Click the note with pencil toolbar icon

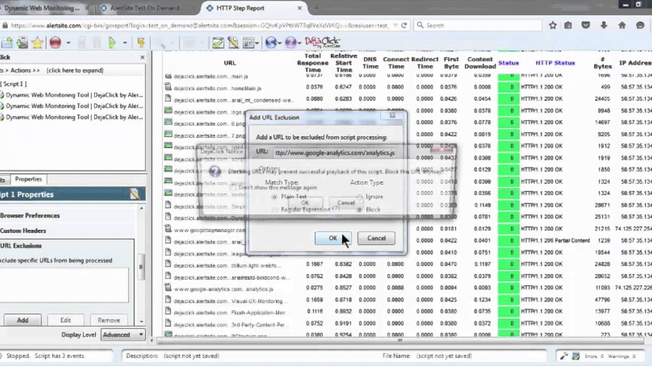233,43
